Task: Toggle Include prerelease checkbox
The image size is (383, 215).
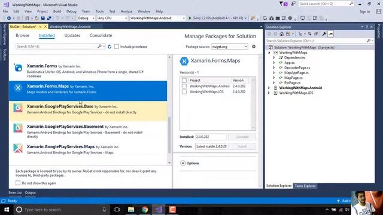Action: [x=117, y=47]
